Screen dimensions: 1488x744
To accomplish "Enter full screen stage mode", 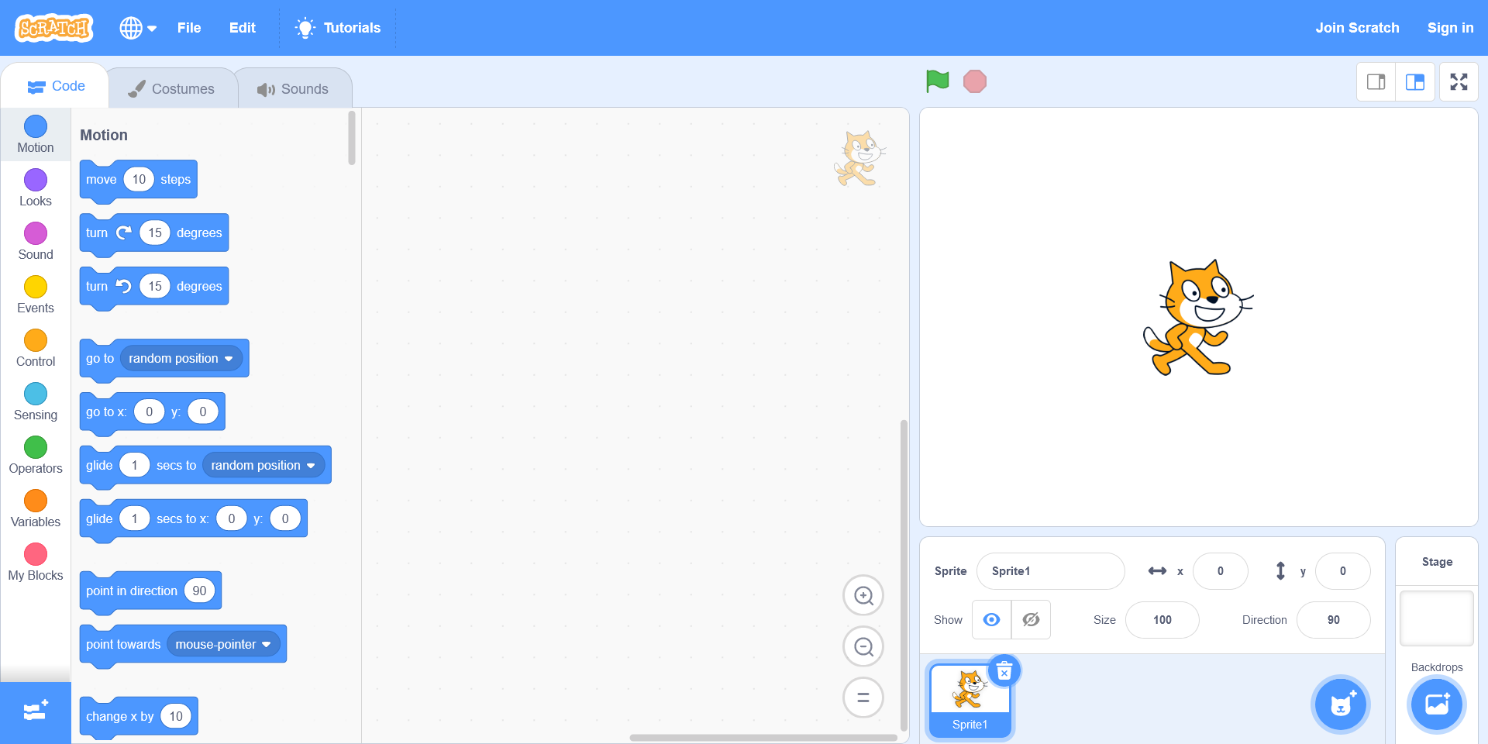I will (x=1459, y=82).
